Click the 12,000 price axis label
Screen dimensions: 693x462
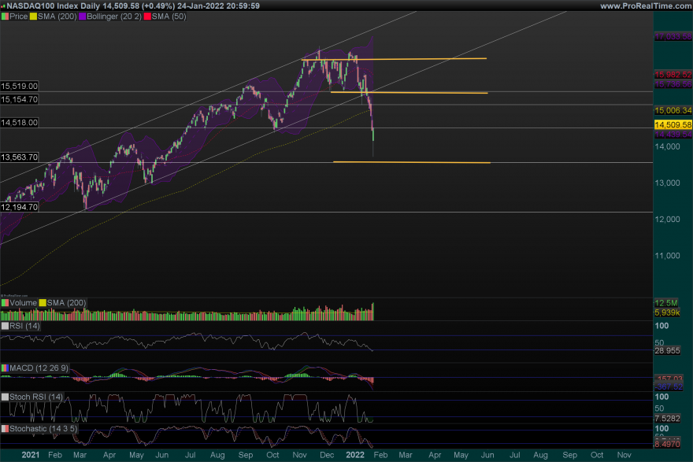pyautogui.click(x=667, y=219)
